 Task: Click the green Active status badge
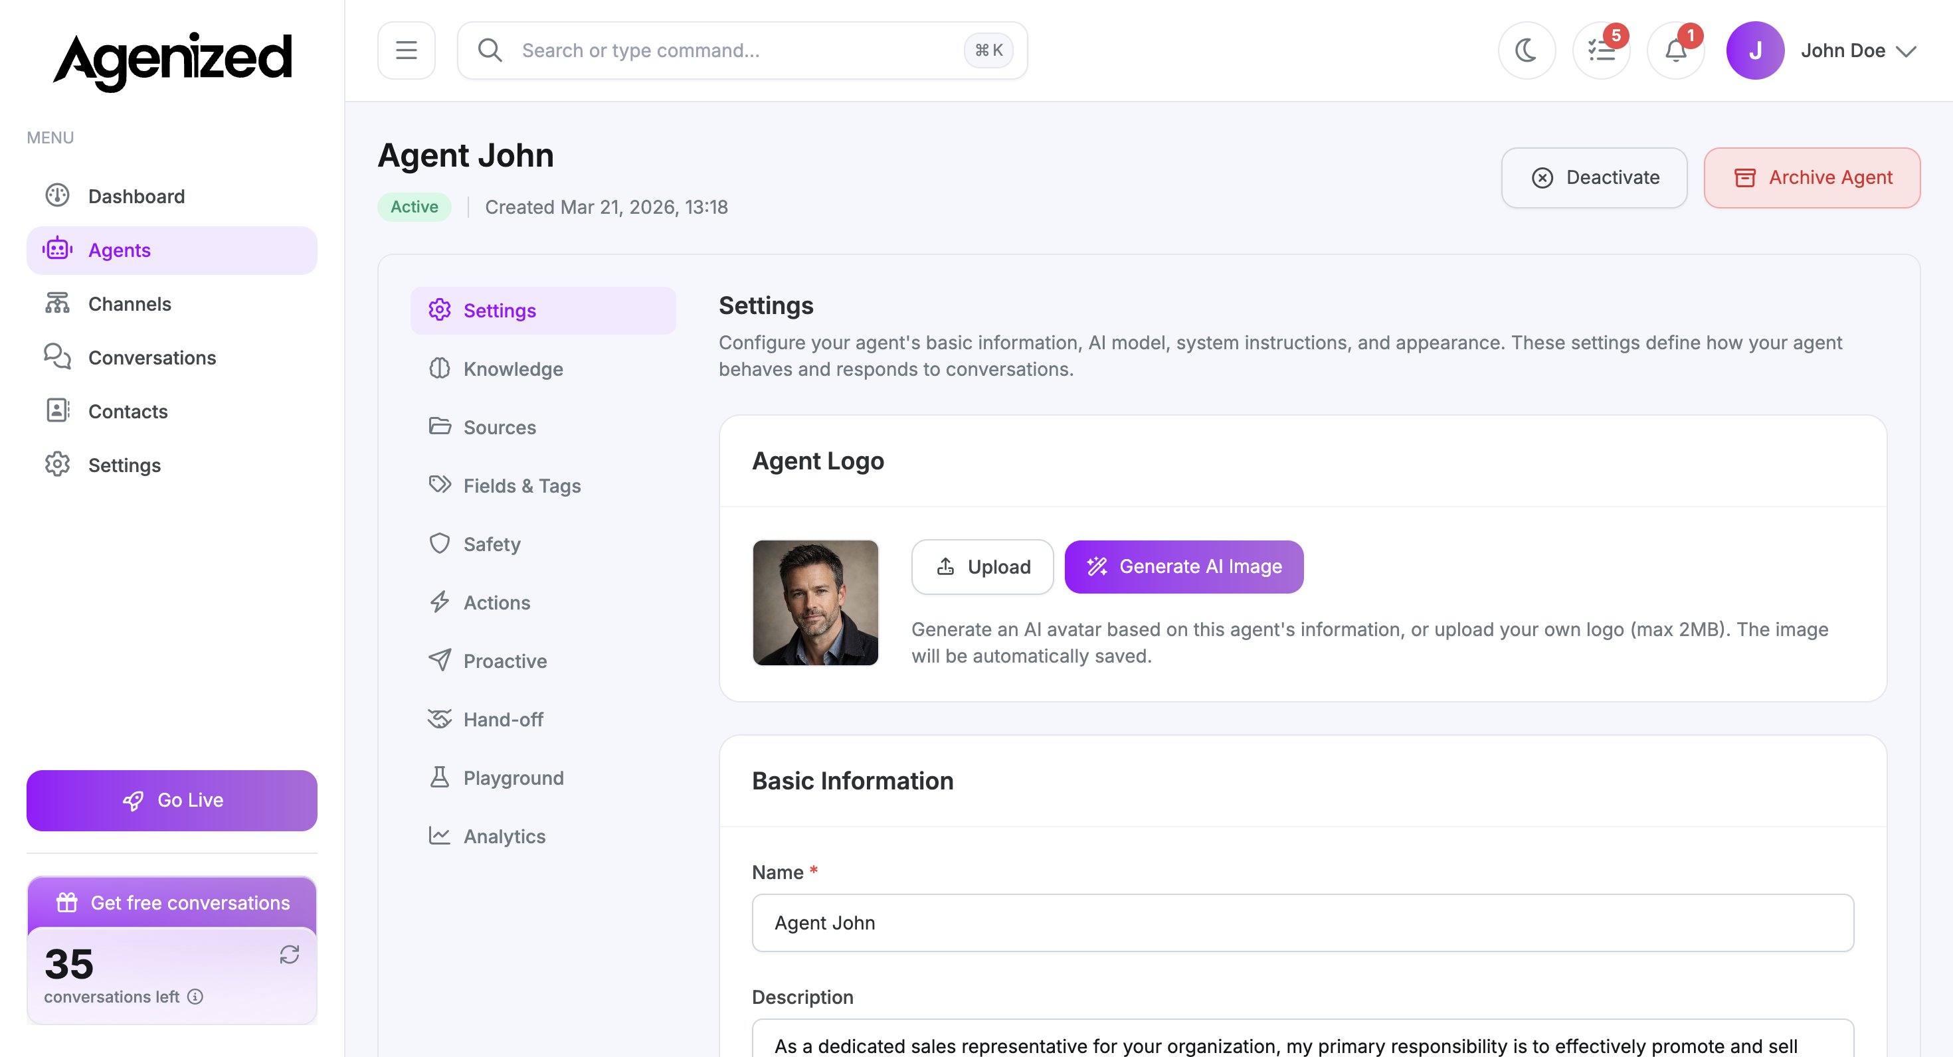tap(414, 207)
